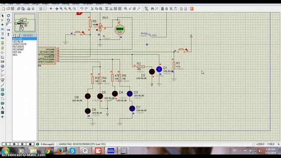Click Rotate Anti-Clockwise icon
This screenshot has height=158, width=281.
tap(8, 20)
